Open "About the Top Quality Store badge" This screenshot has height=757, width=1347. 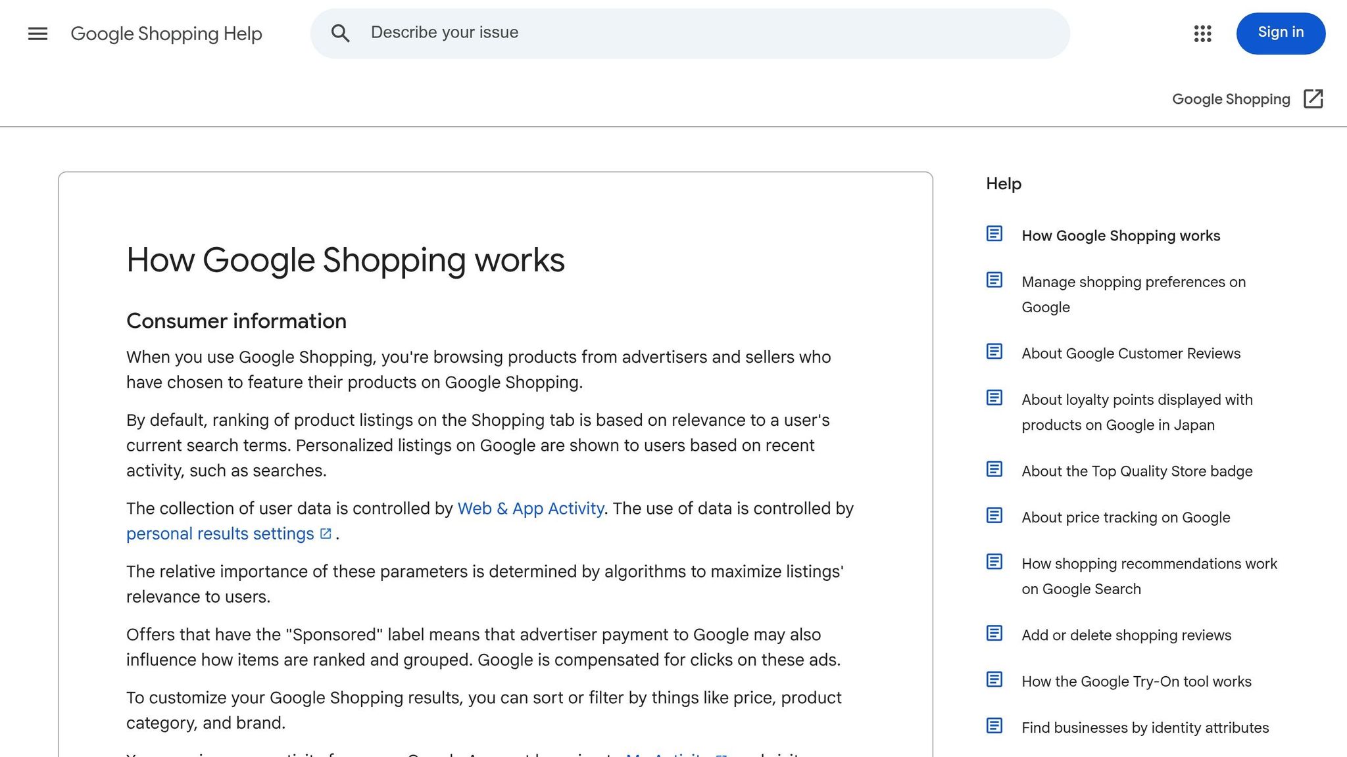(1137, 470)
